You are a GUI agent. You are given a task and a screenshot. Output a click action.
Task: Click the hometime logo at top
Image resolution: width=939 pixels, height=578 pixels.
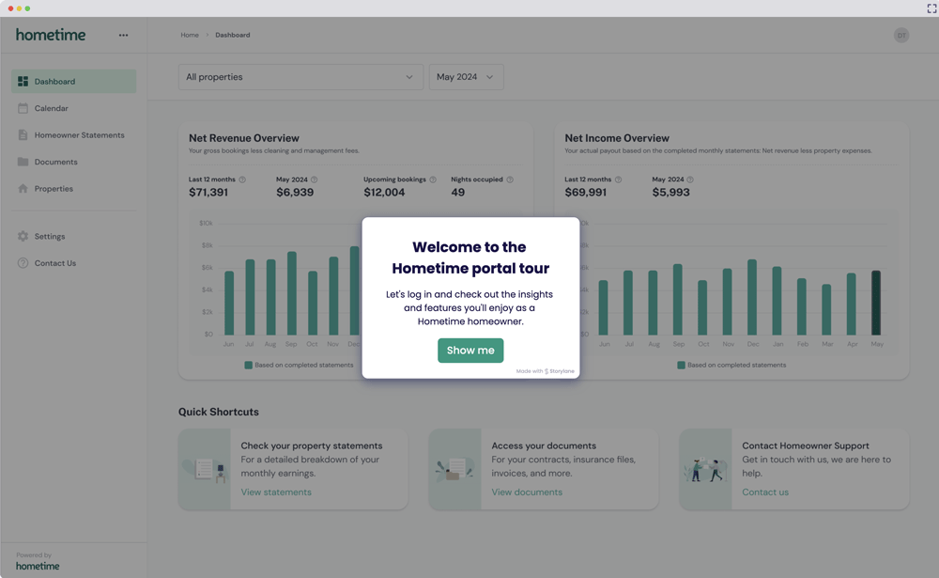coord(51,35)
